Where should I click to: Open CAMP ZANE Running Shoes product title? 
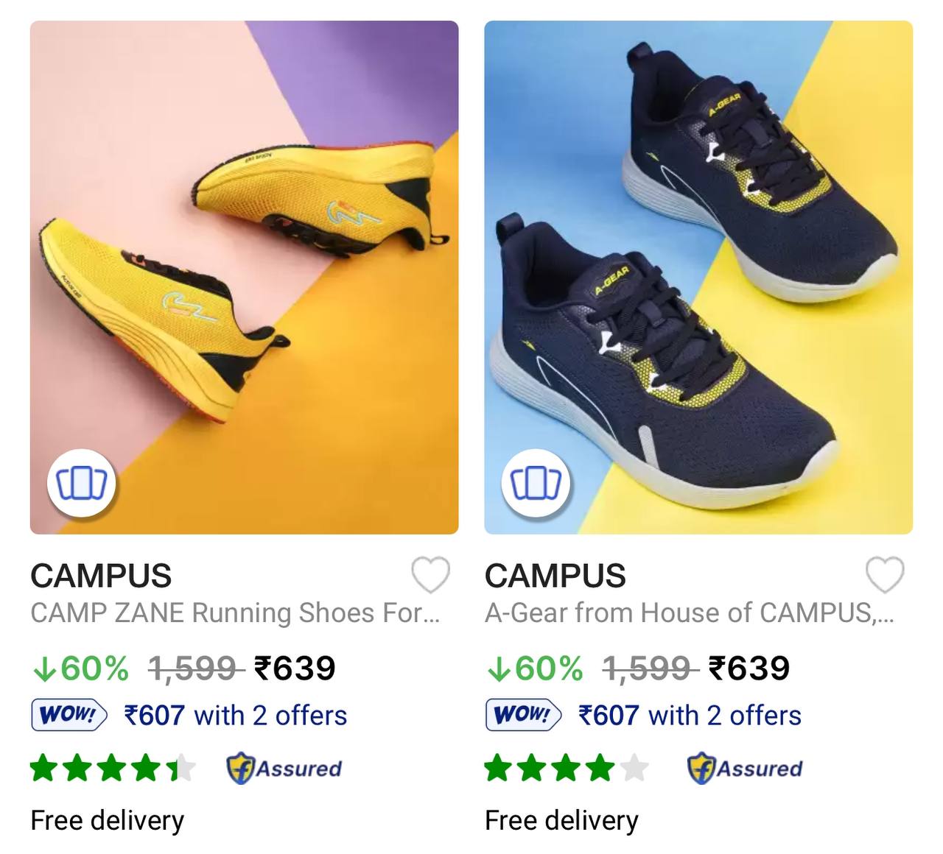pyautogui.click(x=234, y=613)
